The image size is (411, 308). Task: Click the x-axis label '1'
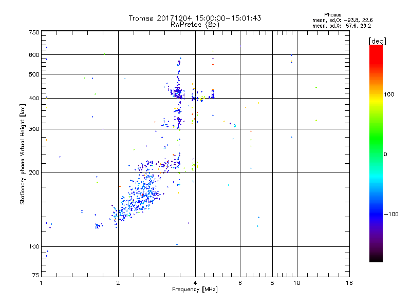click(41, 283)
